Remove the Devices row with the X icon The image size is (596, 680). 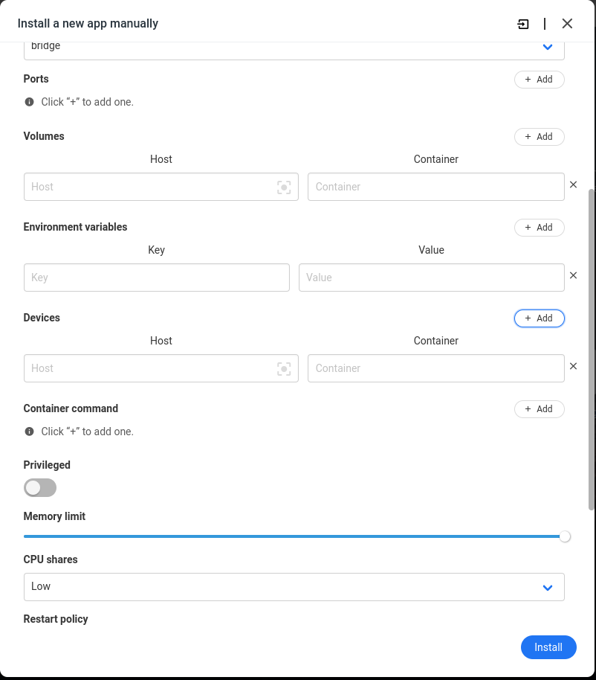[573, 366]
